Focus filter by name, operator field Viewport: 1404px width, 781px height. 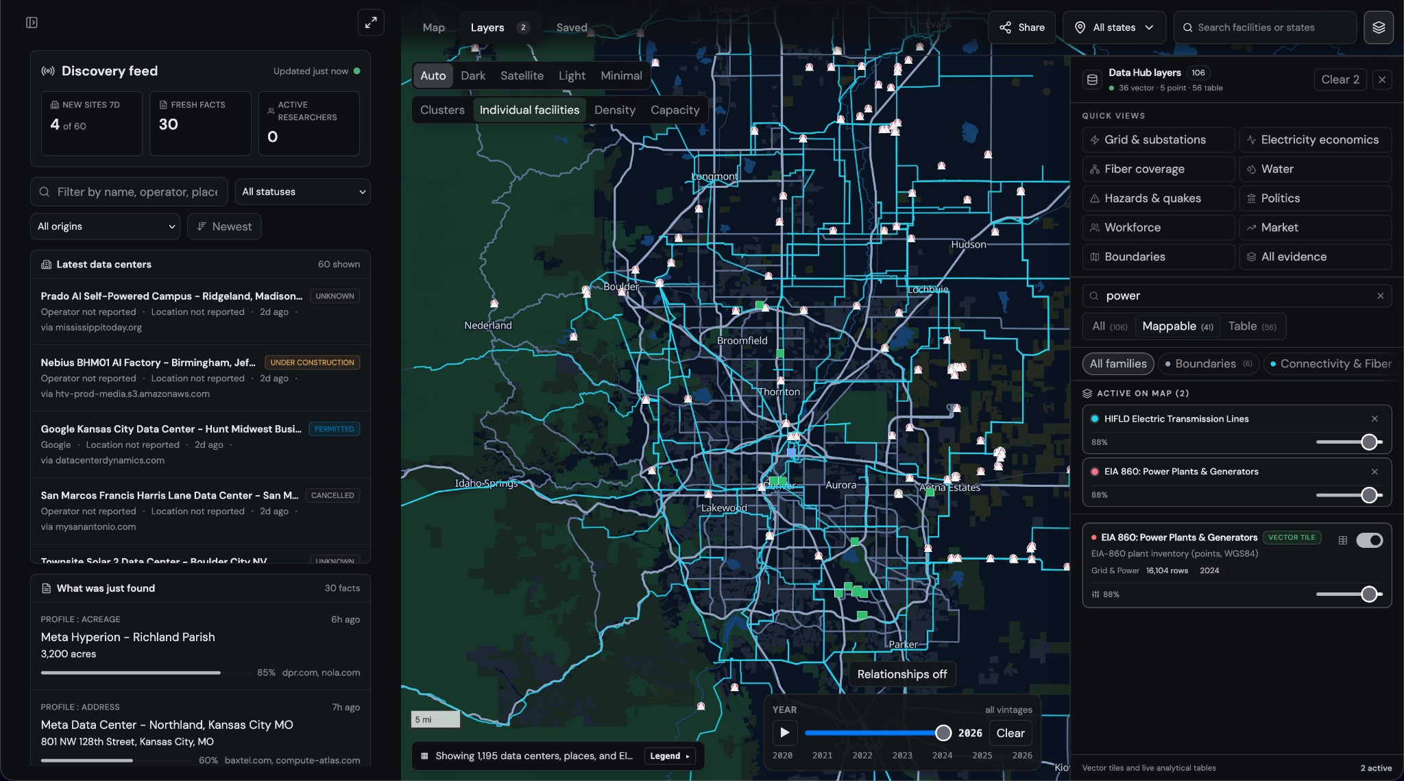(129, 192)
